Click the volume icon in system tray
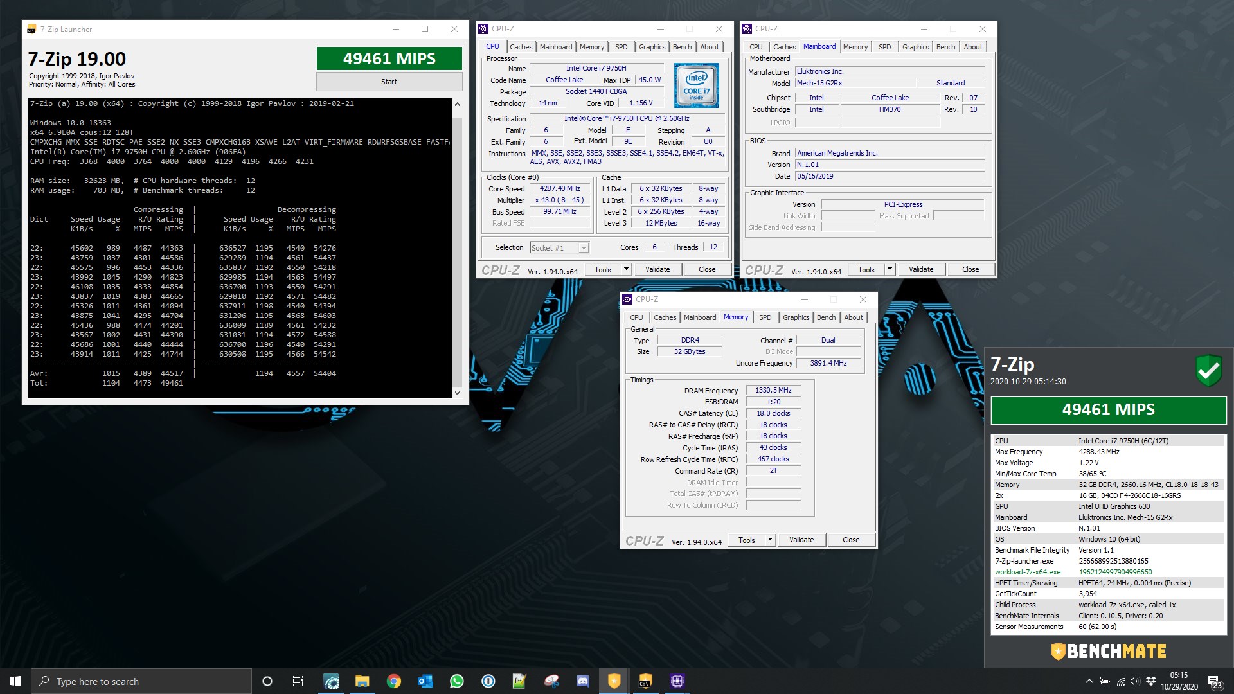The image size is (1234, 694). click(x=1135, y=681)
